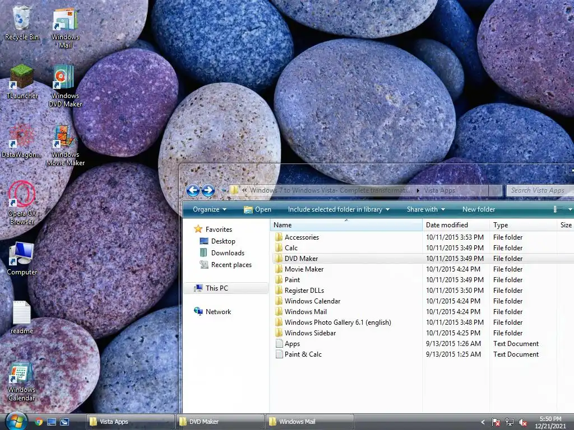
Task: Click the Accessories date 10/11/2015 3:53 PM
Action: 455,237
